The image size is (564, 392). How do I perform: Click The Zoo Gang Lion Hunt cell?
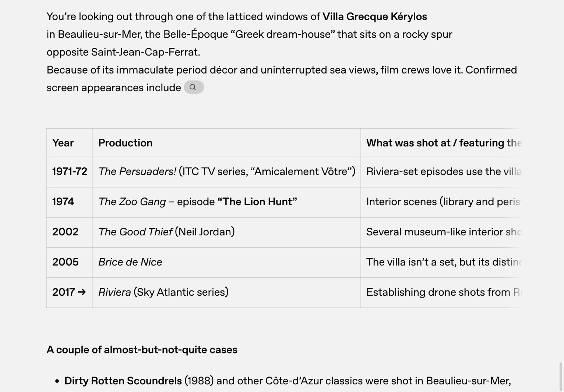[227, 202]
